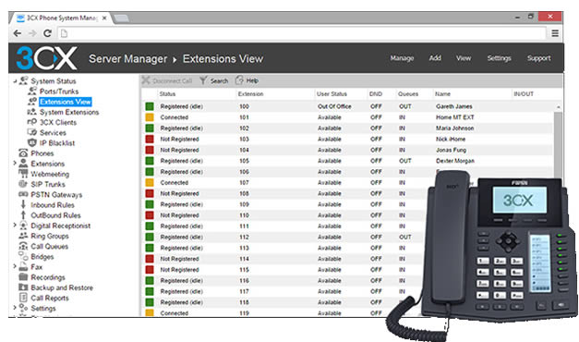Click the Recordings folder icon
The height and width of the screenshot is (342, 579).
(23, 277)
